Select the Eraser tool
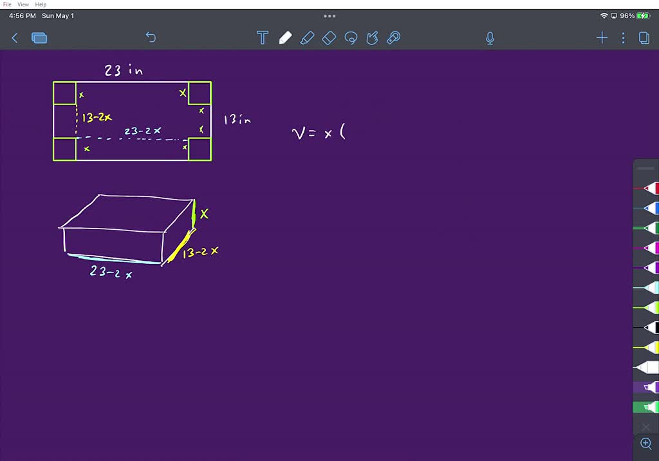The width and height of the screenshot is (659, 461). [x=329, y=38]
